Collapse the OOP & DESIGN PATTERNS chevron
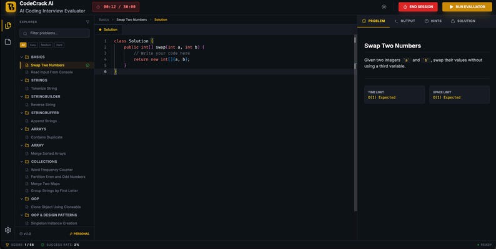 22,215
